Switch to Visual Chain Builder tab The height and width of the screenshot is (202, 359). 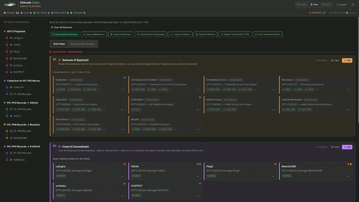tap(82, 44)
